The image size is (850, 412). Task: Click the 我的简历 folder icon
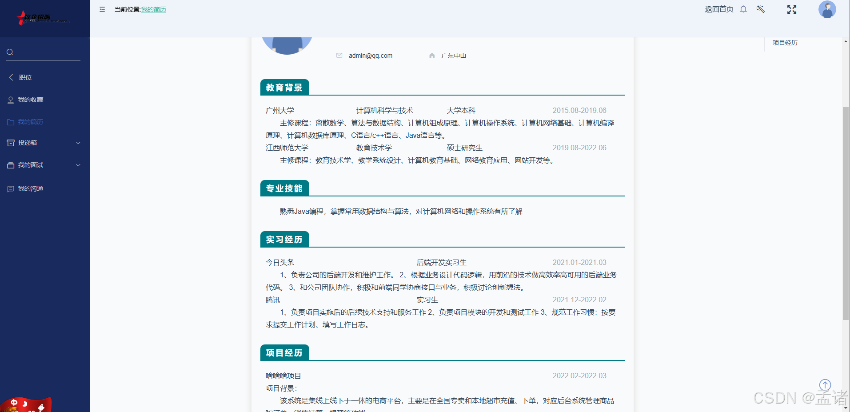point(11,122)
